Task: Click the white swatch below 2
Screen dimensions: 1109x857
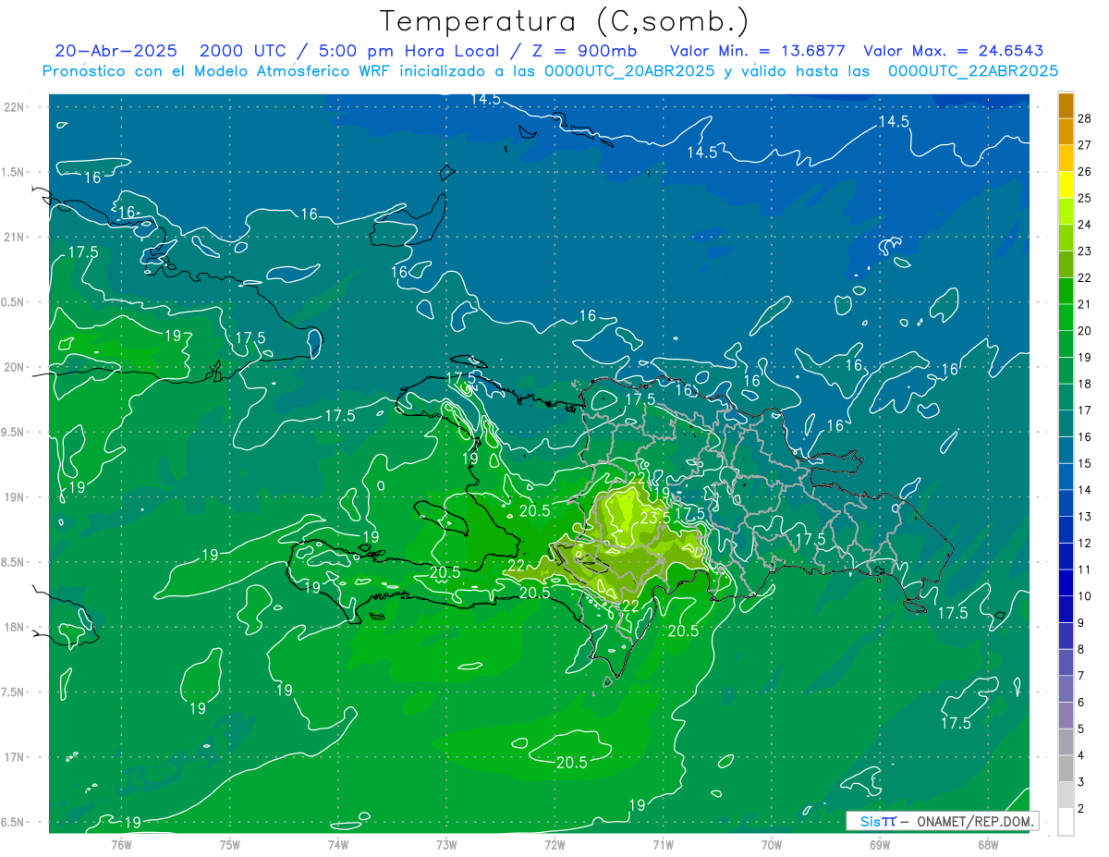Action: (x=1066, y=821)
